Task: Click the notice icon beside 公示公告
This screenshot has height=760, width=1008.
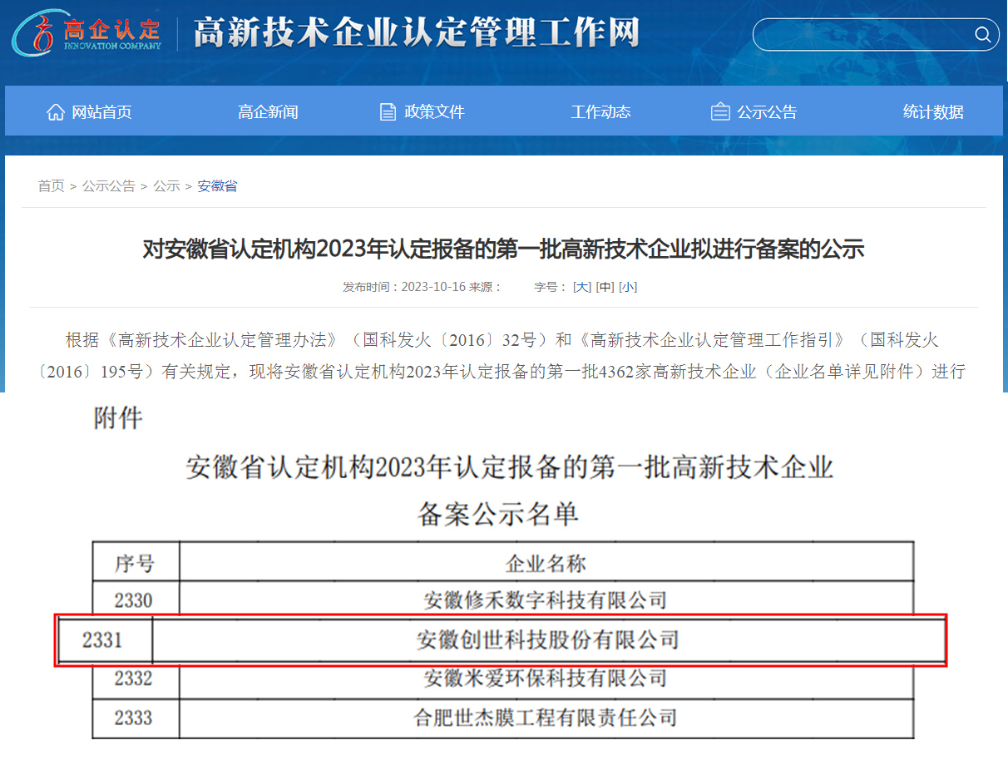Action: click(x=720, y=112)
